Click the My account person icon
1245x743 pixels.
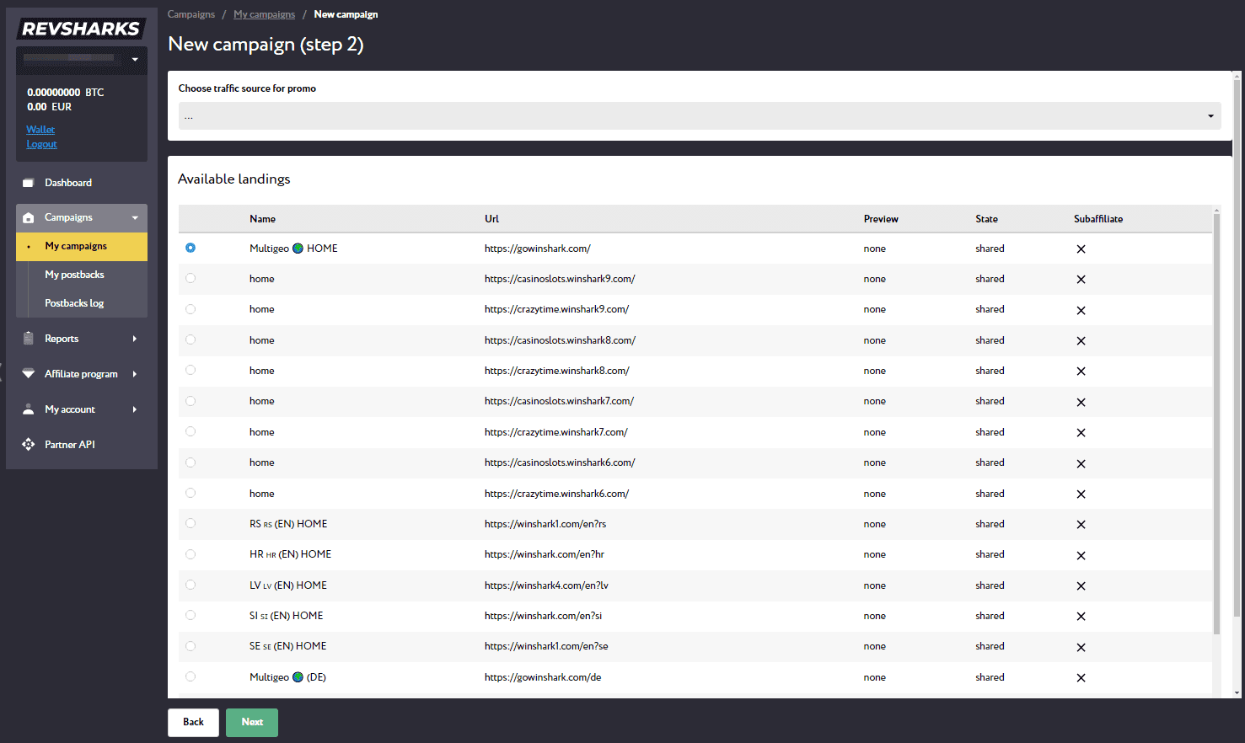[x=28, y=409]
